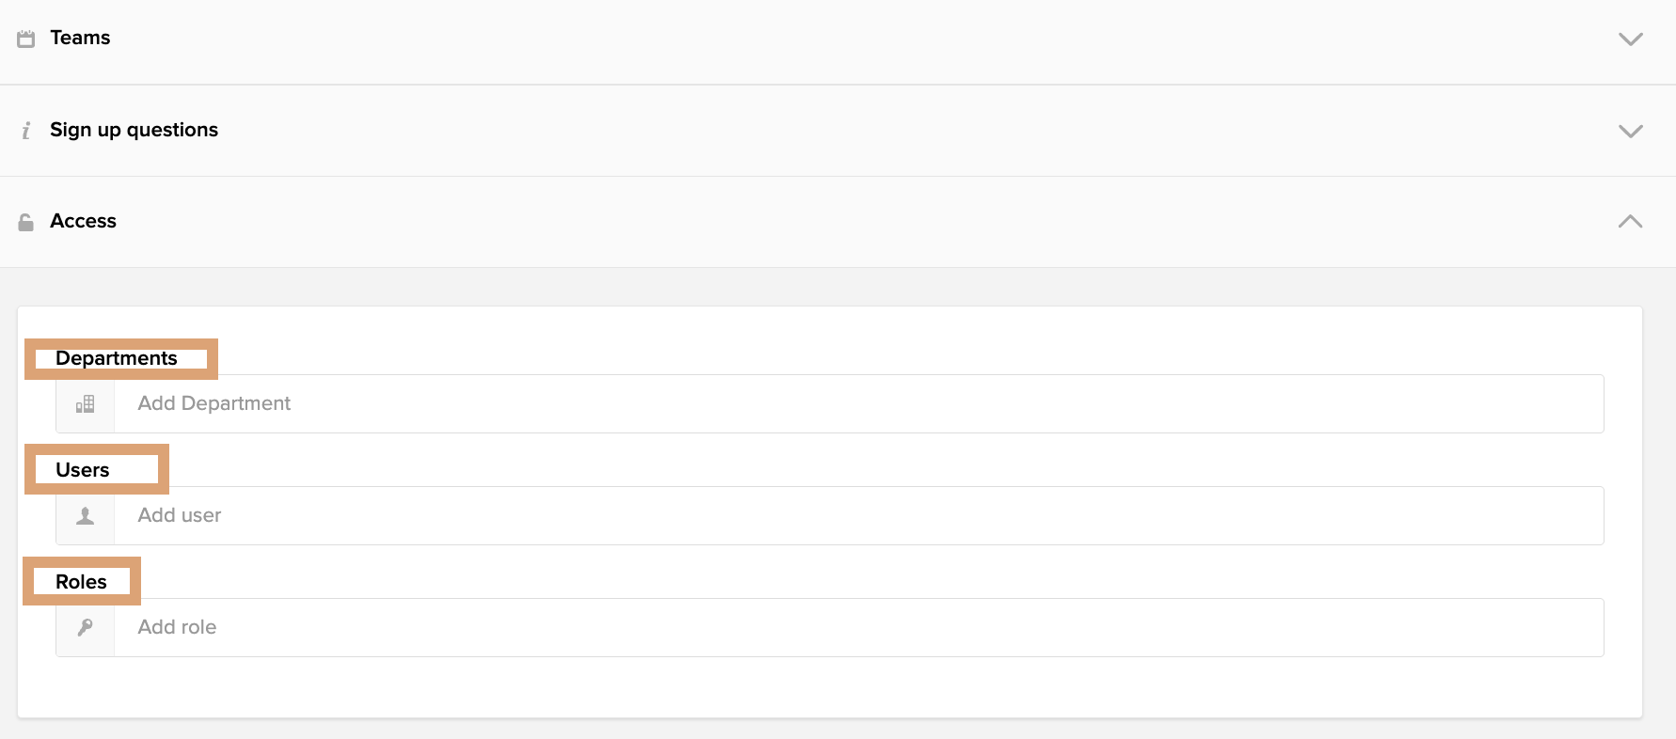1676x739 pixels.
Task: Expand the Sign up questions chevron
Action: coord(1630,131)
